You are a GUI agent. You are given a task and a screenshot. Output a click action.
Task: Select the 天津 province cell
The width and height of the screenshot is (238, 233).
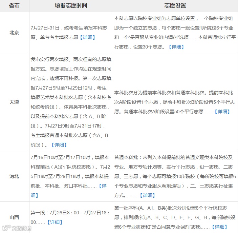pos(14,102)
